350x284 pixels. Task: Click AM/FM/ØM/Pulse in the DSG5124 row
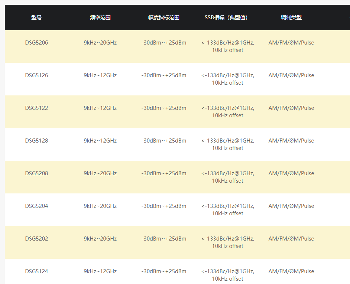point(291,271)
